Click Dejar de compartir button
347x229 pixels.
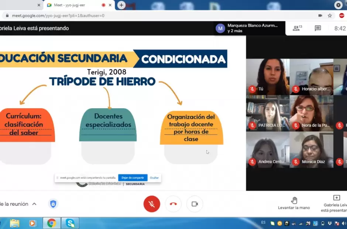click(133, 178)
